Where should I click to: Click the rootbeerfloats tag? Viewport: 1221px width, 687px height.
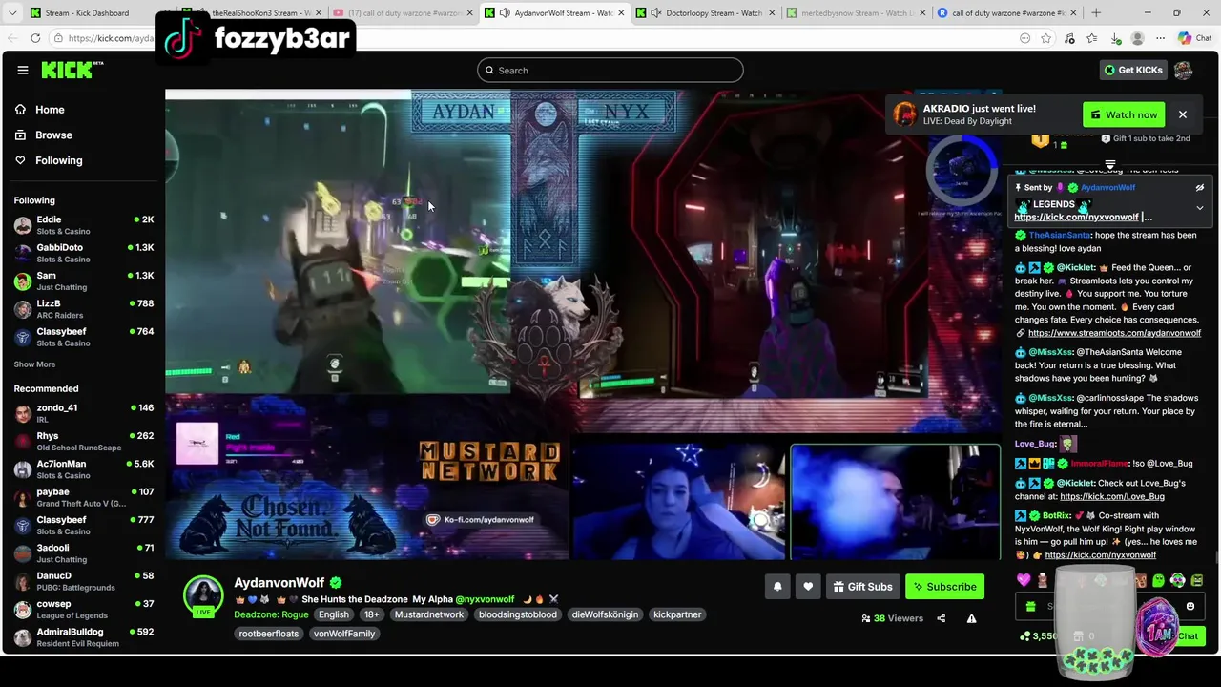pyautogui.click(x=269, y=634)
